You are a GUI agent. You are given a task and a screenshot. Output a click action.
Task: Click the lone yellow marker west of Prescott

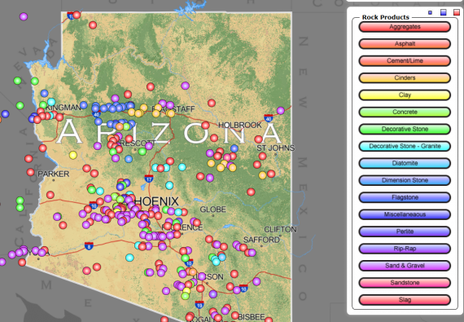[72, 155]
